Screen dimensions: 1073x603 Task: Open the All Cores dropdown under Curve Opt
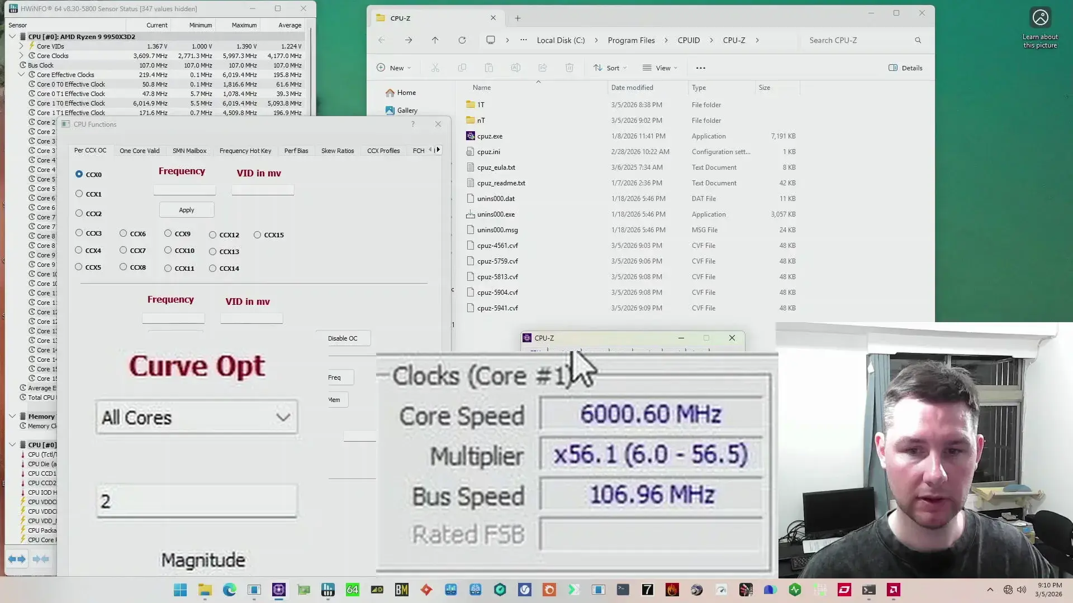[x=197, y=417]
